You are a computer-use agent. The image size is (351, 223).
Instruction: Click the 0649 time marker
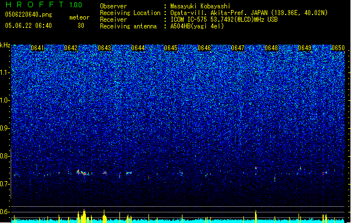pyautogui.click(x=305, y=48)
